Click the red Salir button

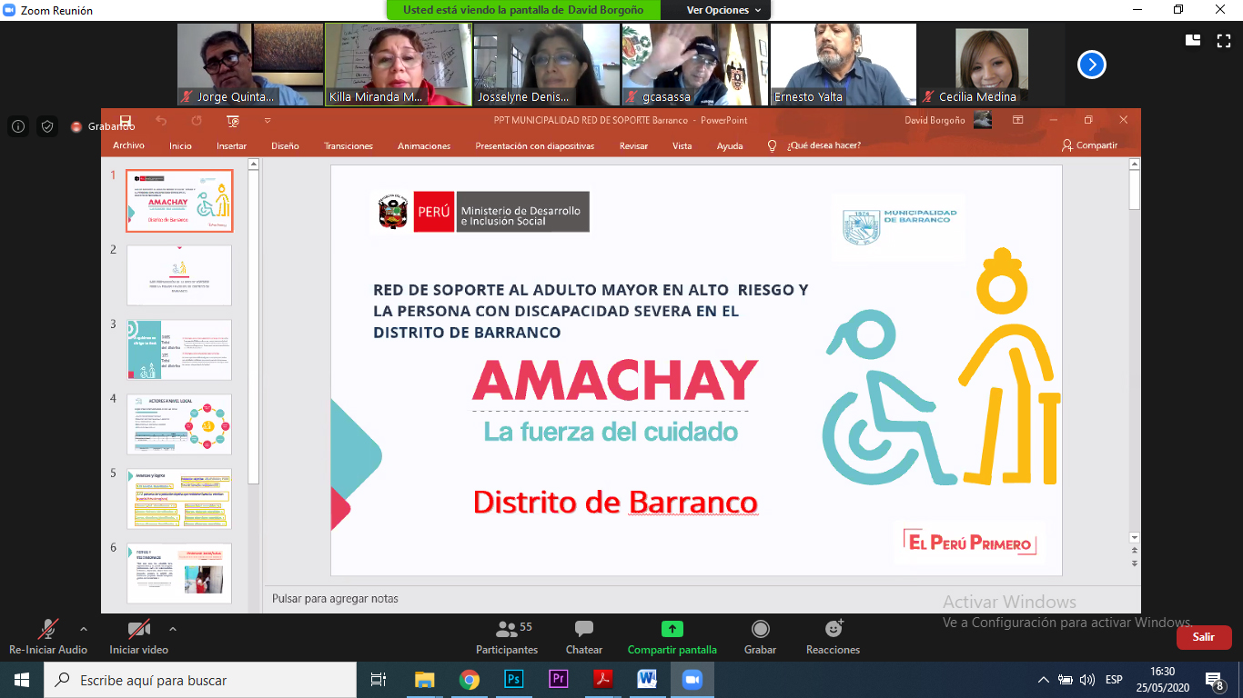(1203, 637)
